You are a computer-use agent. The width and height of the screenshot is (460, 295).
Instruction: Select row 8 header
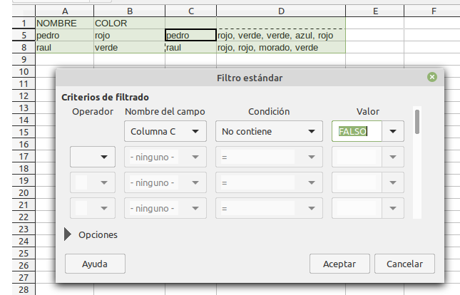point(24,48)
